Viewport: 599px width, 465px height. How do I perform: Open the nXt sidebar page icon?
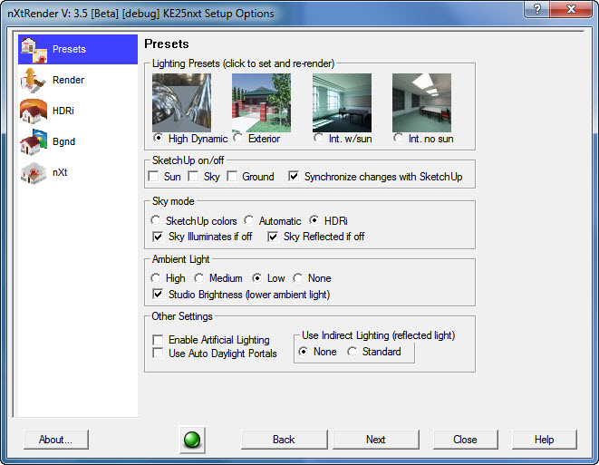[x=34, y=173]
